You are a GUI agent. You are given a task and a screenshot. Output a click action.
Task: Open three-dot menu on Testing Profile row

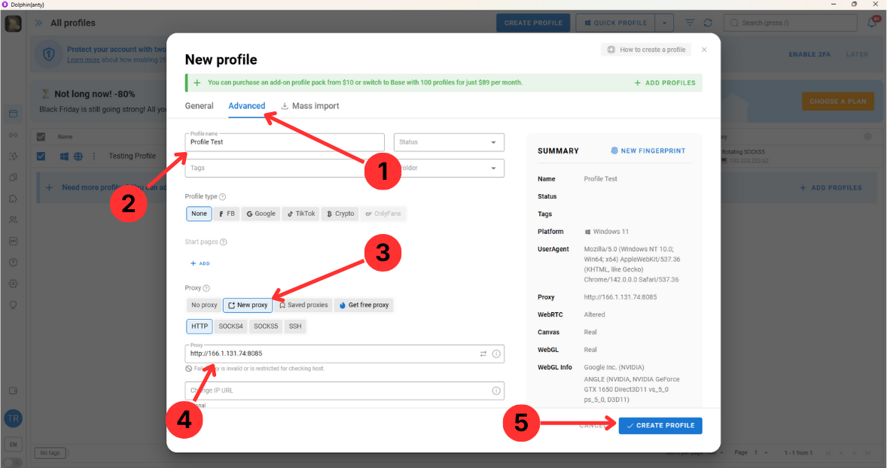[x=94, y=157]
